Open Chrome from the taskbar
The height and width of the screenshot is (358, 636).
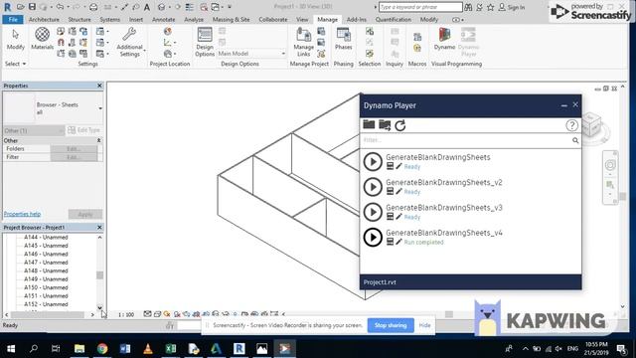tap(102, 349)
